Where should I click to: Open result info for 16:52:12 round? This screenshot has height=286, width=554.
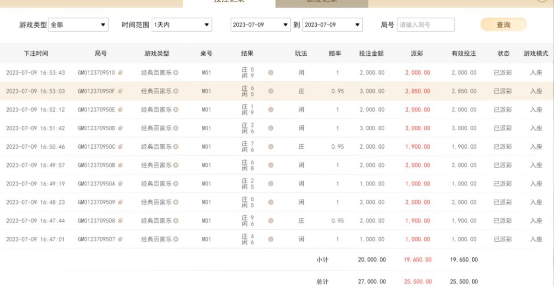click(271, 110)
